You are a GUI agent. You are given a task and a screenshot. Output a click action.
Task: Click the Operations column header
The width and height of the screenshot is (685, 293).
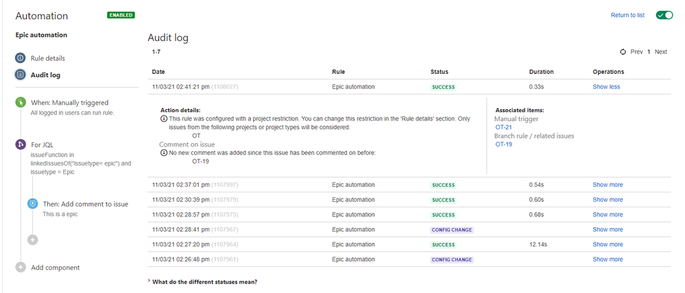tap(609, 72)
